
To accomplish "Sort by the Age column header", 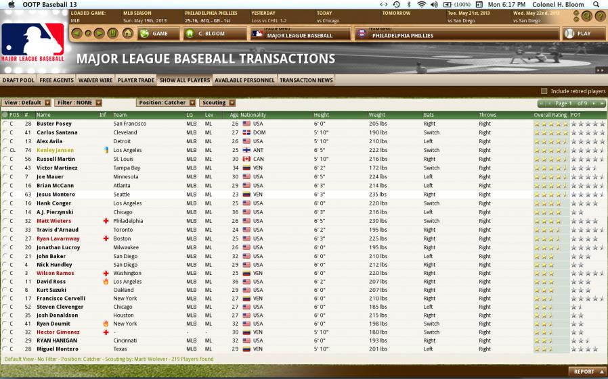I will click(234, 115).
